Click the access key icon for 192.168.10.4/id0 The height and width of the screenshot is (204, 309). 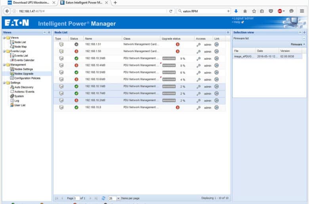[198, 66]
